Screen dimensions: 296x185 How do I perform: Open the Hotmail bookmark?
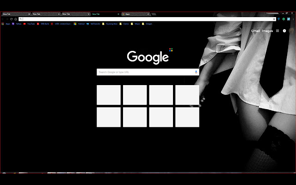[79, 24]
